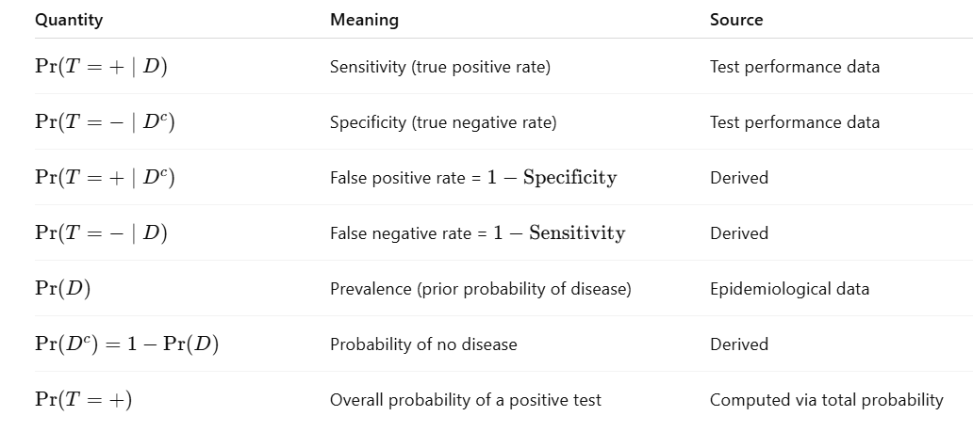Click the Pr(T = +) formula cell
The width and height of the screenshot is (973, 448).
coord(84,399)
